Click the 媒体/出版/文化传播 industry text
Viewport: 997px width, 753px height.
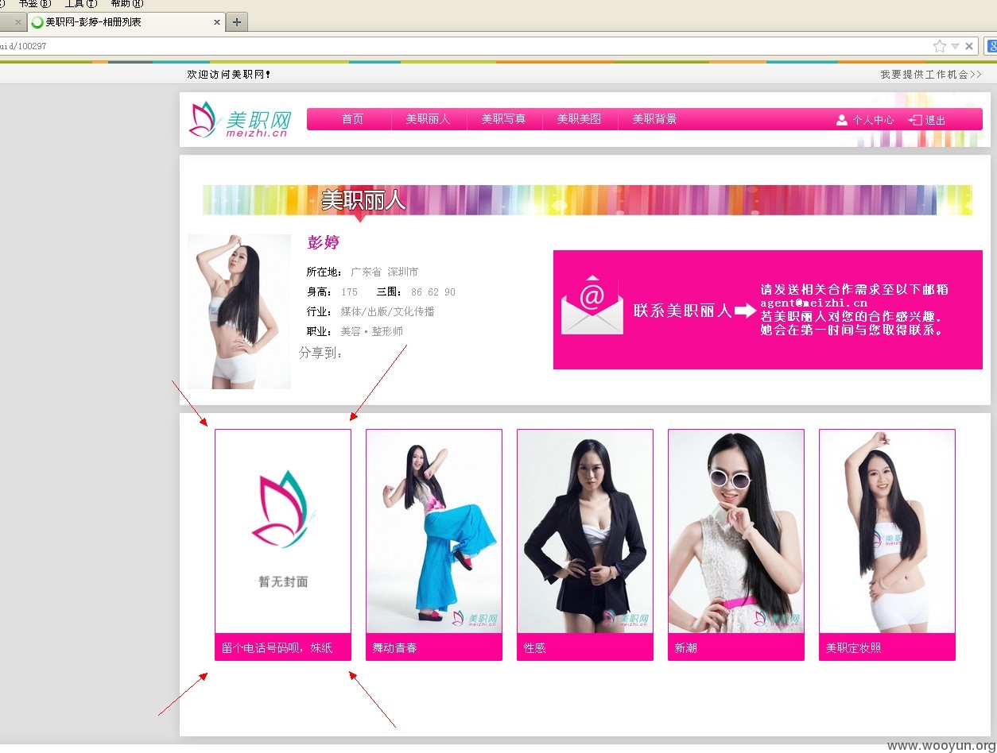tap(388, 311)
